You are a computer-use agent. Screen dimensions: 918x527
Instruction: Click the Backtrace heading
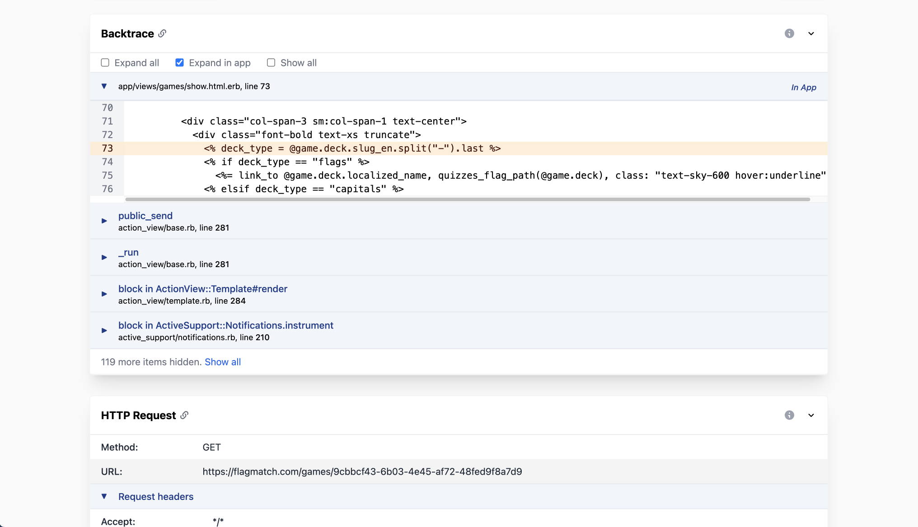coord(127,34)
